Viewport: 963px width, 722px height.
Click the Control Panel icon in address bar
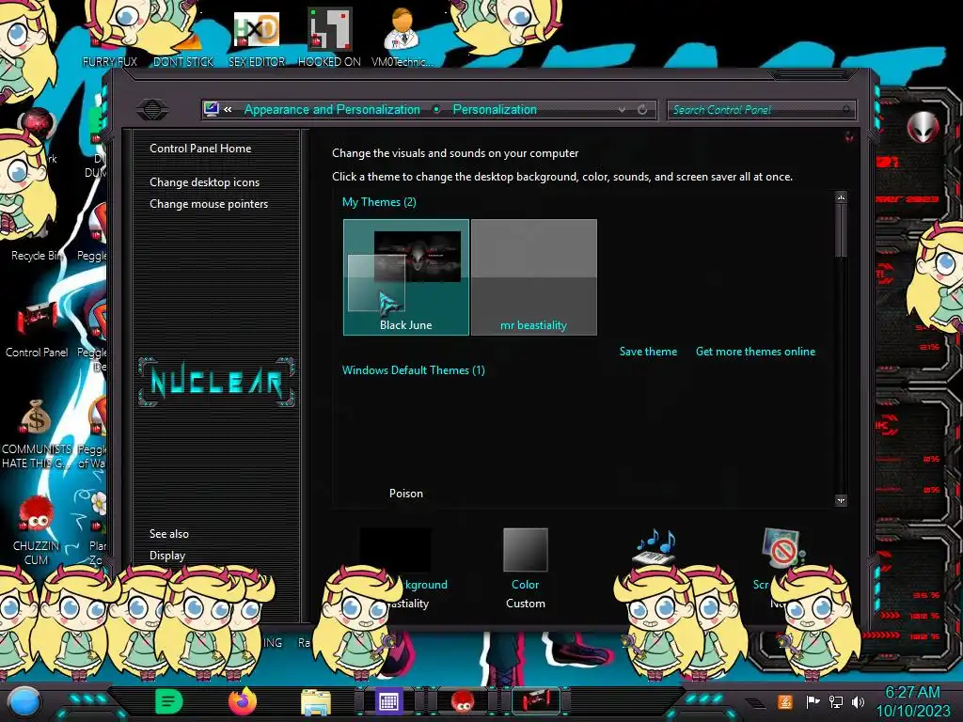coord(212,109)
